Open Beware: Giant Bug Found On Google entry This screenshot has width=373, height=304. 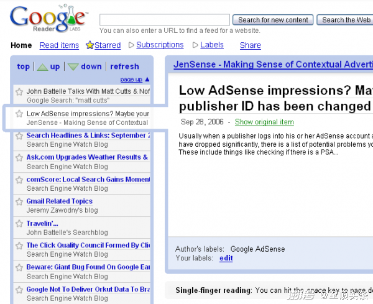click(88, 267)
